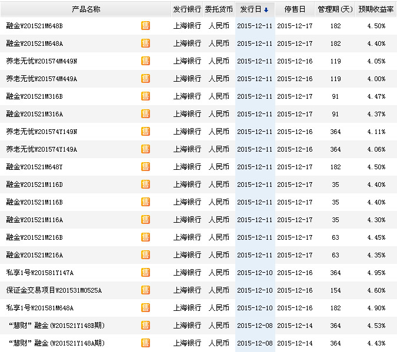Select 4.43% yield of 慧财 Y148A期 row
Viewport: 397px width, 352px height.
[376, 343]
